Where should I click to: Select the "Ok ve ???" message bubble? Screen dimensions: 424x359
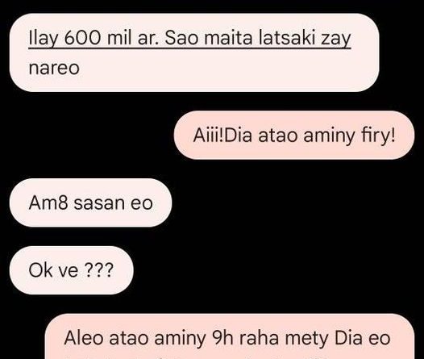pos(72,270)
